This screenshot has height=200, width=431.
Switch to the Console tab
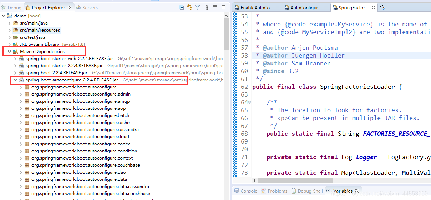[x=246, y=191]
